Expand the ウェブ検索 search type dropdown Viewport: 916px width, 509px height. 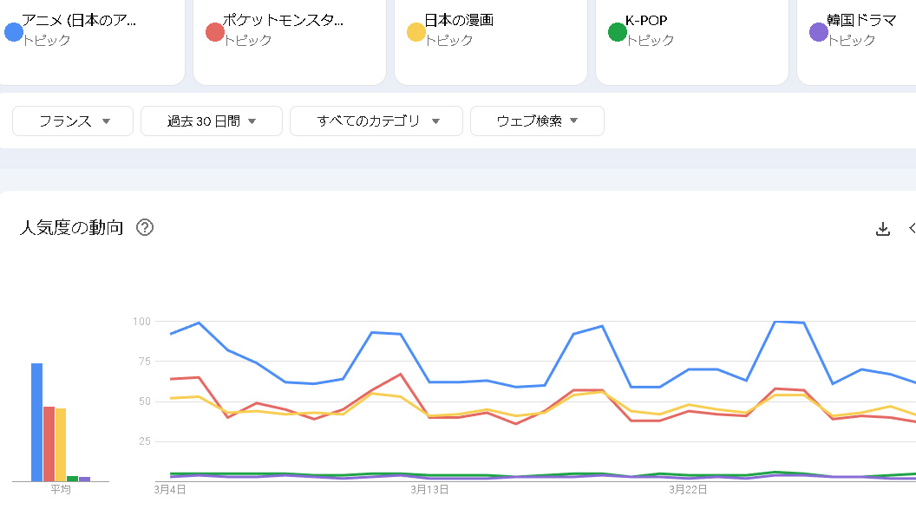(537, 121)
